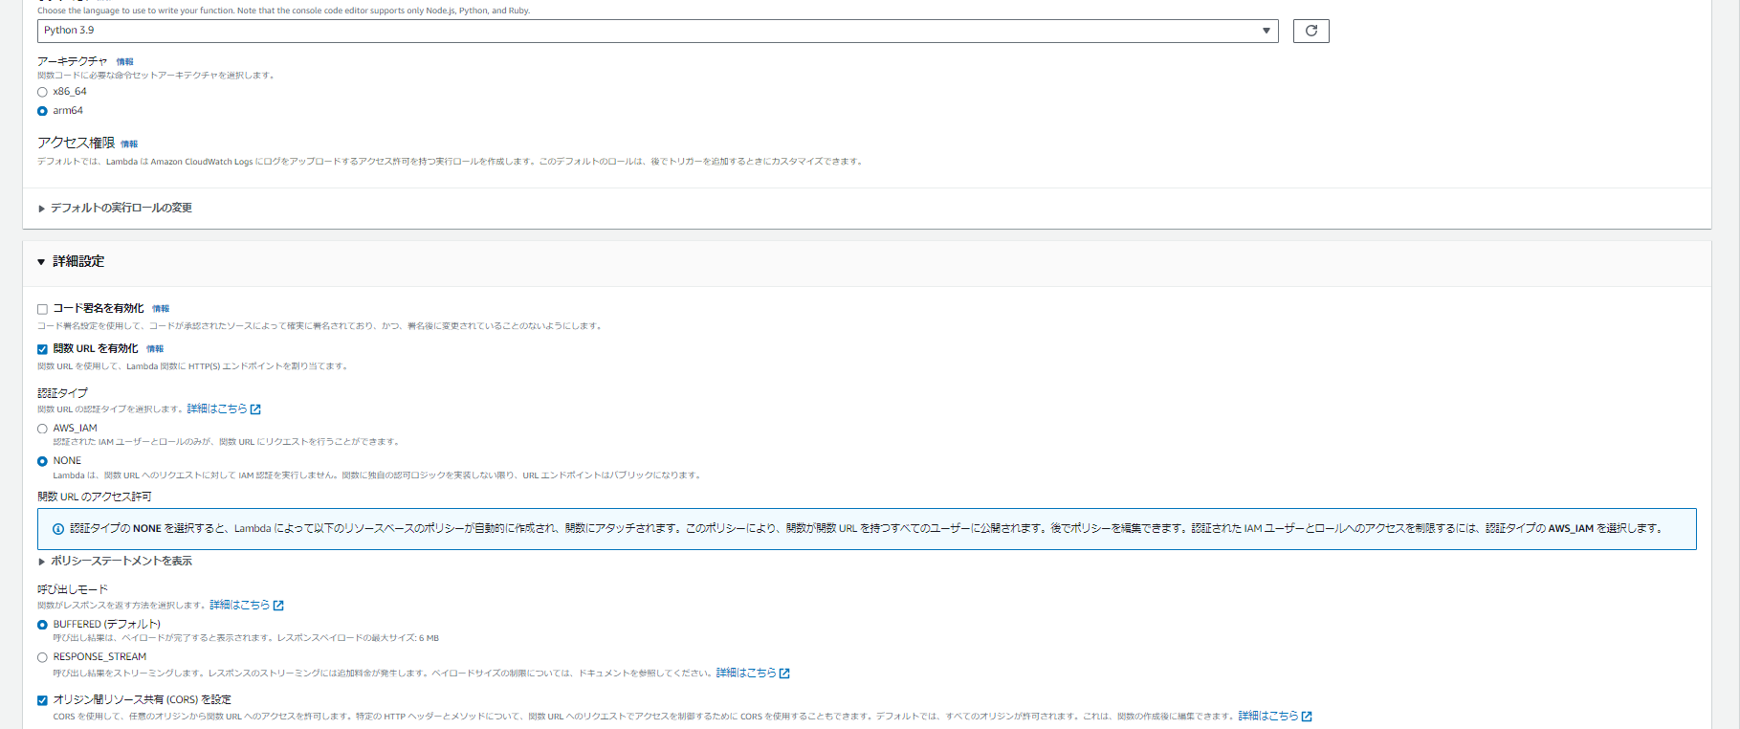Open info link next to アーキテクチャ

[x=124, y=62]
